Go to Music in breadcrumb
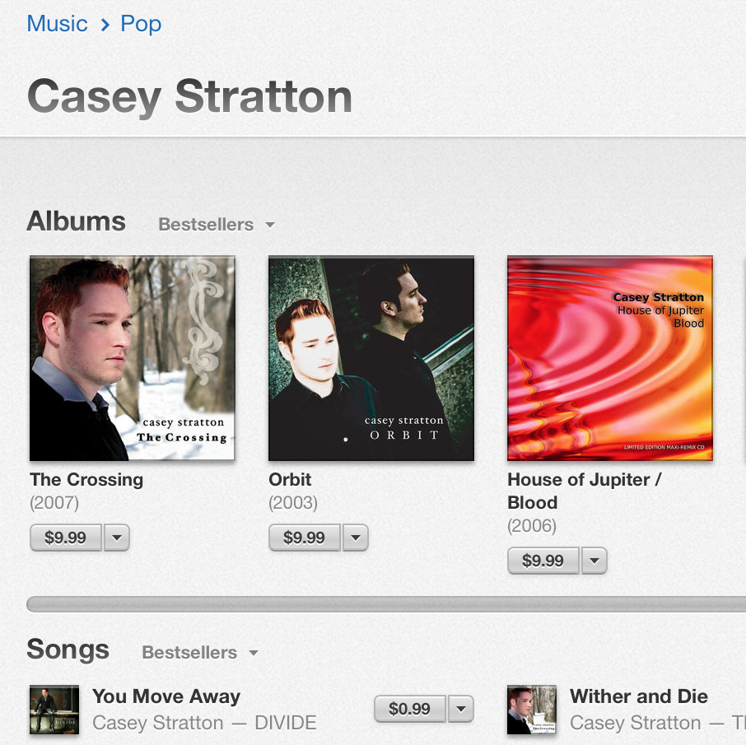 (x=57, y=23)
